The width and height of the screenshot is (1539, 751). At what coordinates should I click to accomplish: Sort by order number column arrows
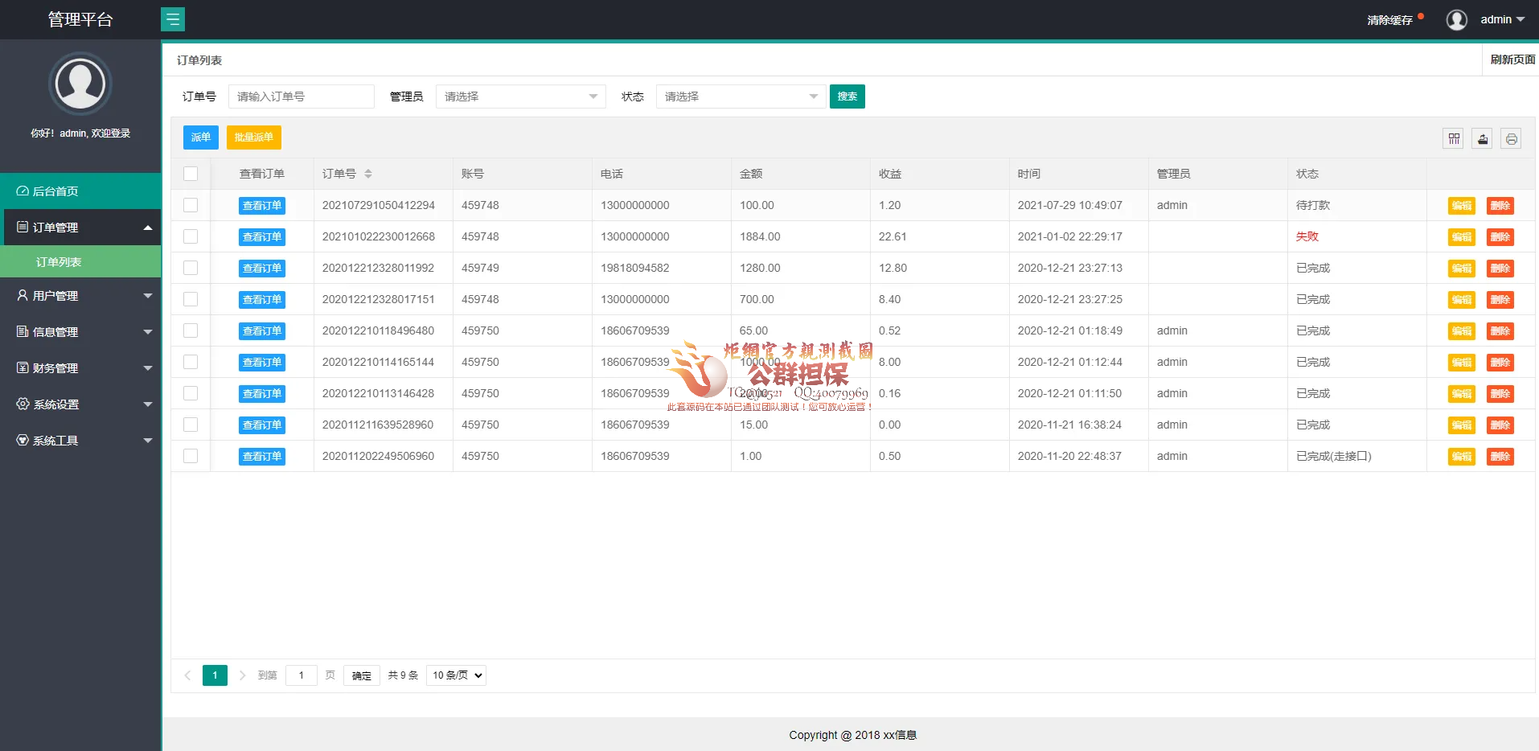(368, 174)
